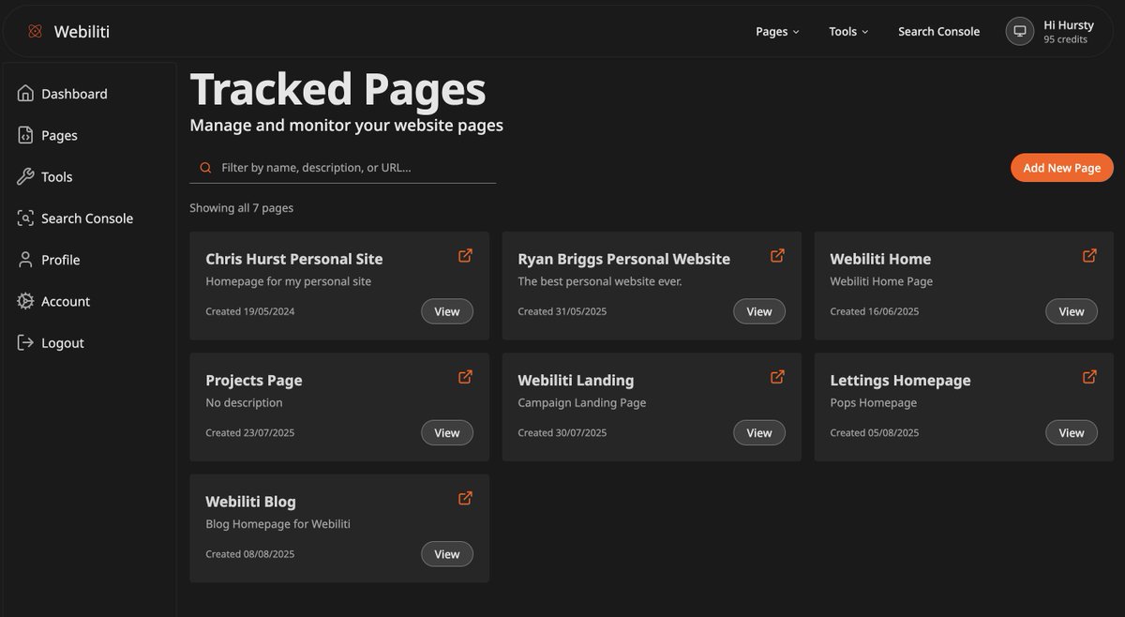
Task: Click the Dashboard home icon in sidebar
Action: pos(25,94)
